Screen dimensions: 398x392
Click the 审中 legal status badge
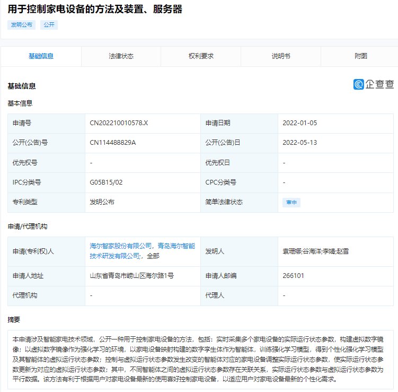pyautogui.click(x=291, y=203)
